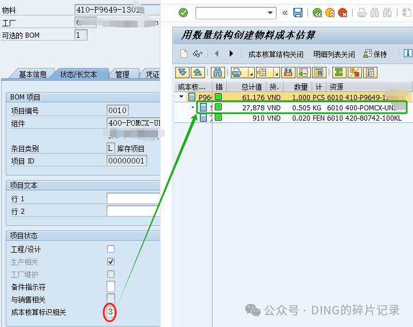Viewport: 413px width, 327px height.
Task: Collapse the P96 cost structure node
Action: (181, 97)
